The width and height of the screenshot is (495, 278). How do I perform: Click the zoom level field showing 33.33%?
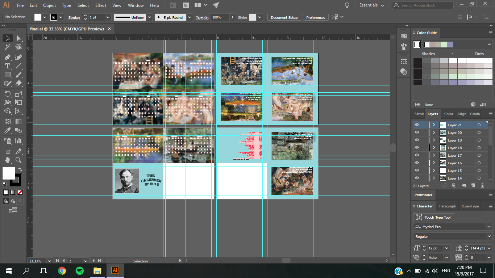click(37, 261)
